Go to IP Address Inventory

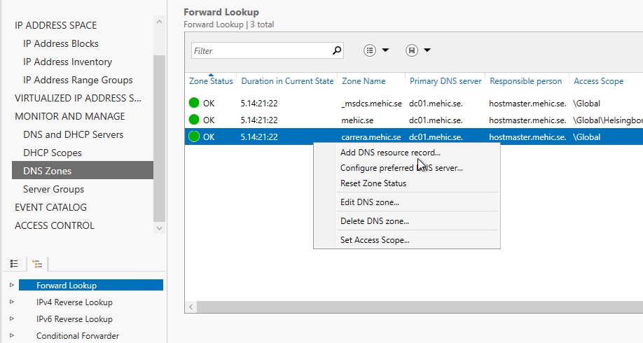[x=67, y=62]
